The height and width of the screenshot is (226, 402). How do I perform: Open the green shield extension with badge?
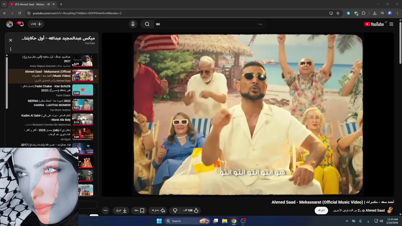(356, 13)
